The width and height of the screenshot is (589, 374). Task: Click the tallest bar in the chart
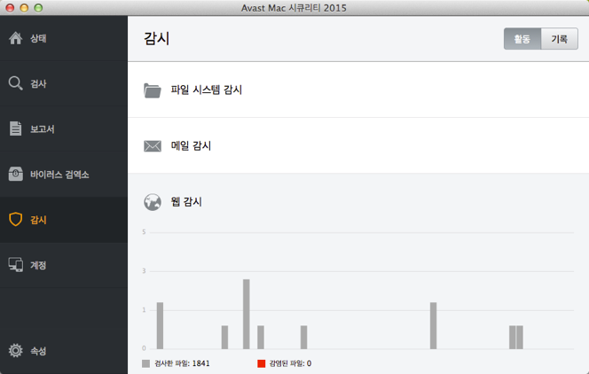point(247,314)
